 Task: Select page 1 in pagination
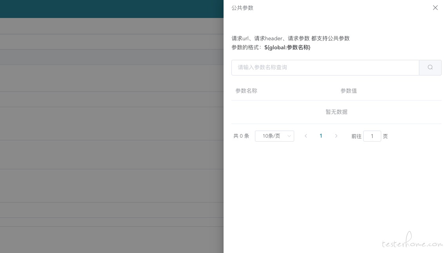tap(321, 136)
